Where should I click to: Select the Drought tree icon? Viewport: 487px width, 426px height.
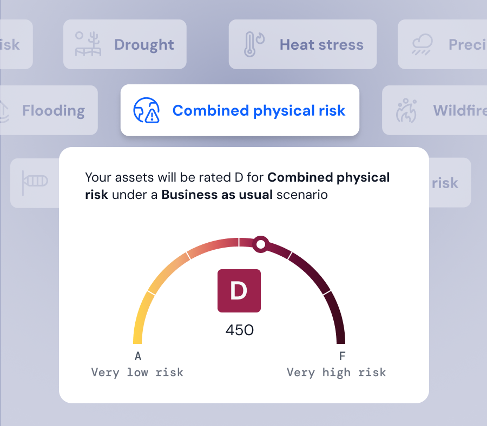[x=88, y=44]
